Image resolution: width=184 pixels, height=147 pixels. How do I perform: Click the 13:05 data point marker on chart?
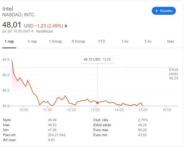tap(97, 103)
